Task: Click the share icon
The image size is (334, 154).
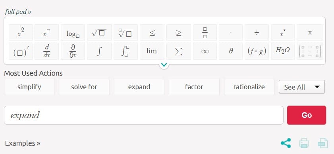Action: [x=286, y=143]
